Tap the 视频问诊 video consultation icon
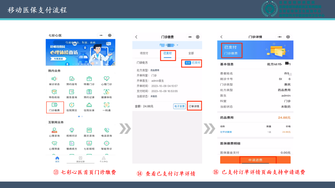Image resolution: width=335 pixels, height=188 pixels. [72, 132]
